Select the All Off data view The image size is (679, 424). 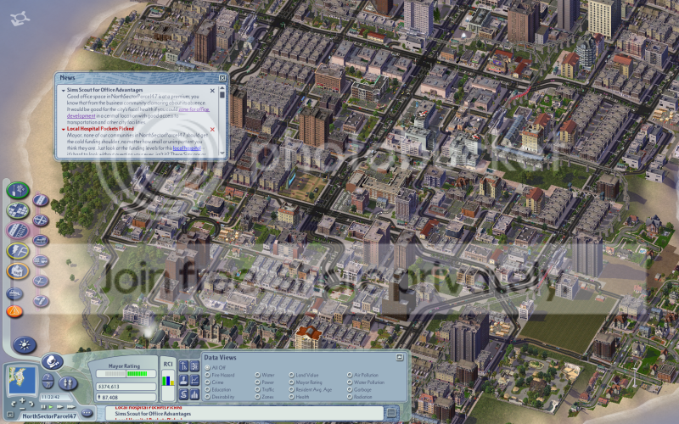point(207,367)
